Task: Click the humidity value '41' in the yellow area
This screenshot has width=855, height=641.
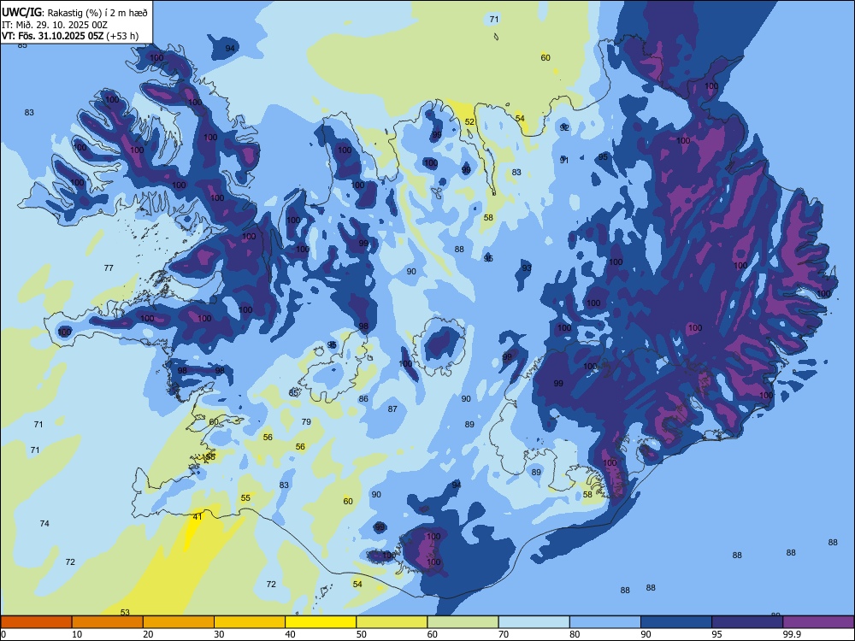Action: [198, 517]
